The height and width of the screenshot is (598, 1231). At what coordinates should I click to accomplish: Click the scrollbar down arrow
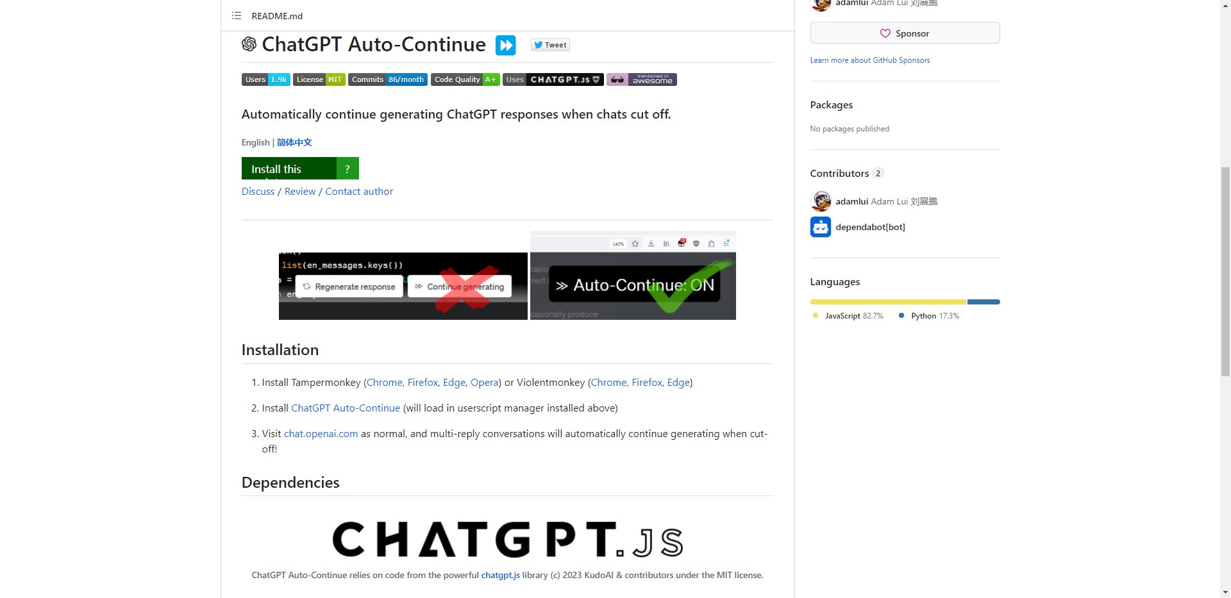[x=1225, y=592]
